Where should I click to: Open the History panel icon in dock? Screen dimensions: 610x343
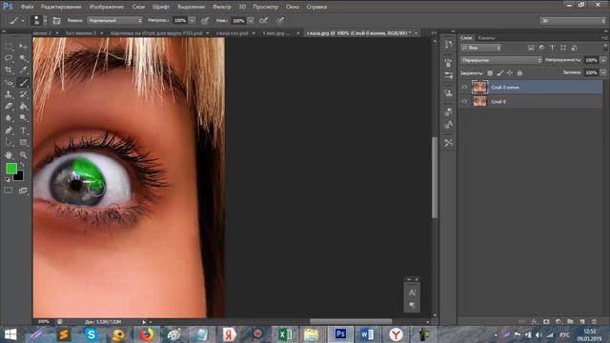click(x=448, y=45)
